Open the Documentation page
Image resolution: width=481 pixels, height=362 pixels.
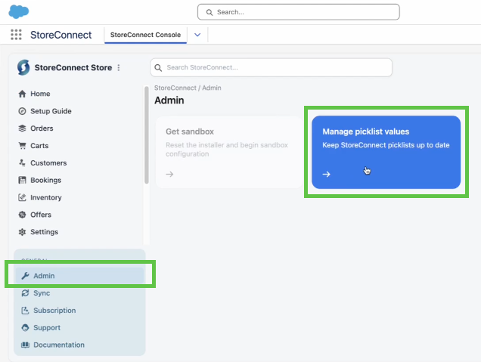58,345
